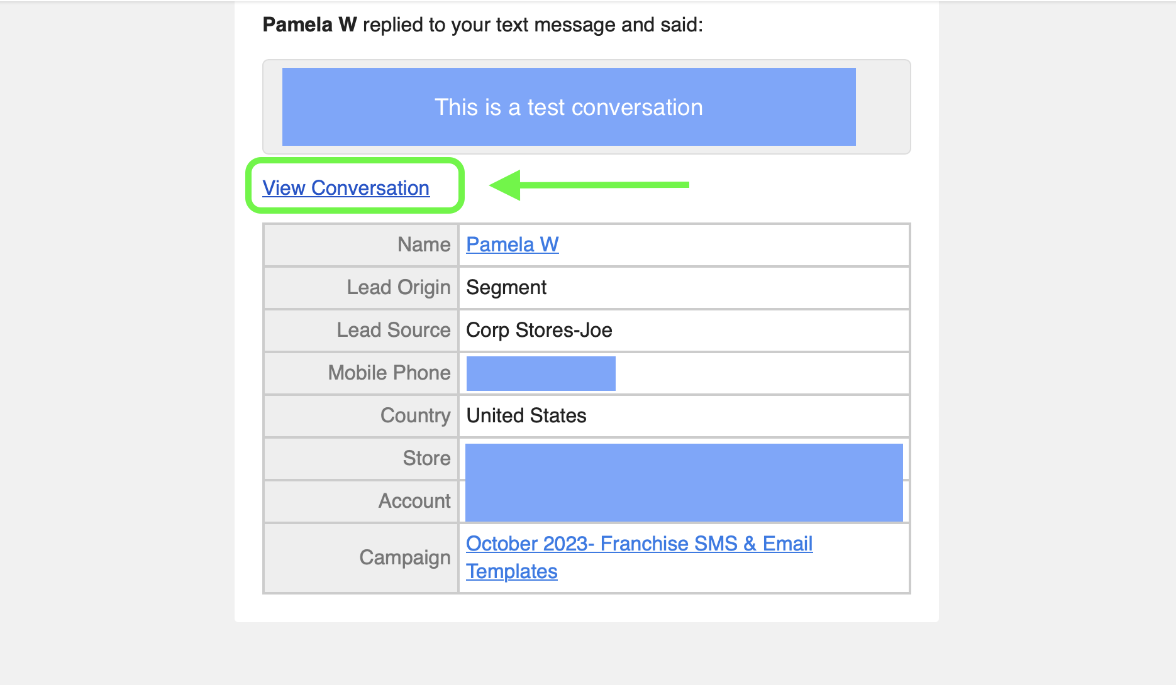1176x685 pixels.
Task: Click the redacted mobile phone number
Action: pyautogui.click(x=541, y=373)
